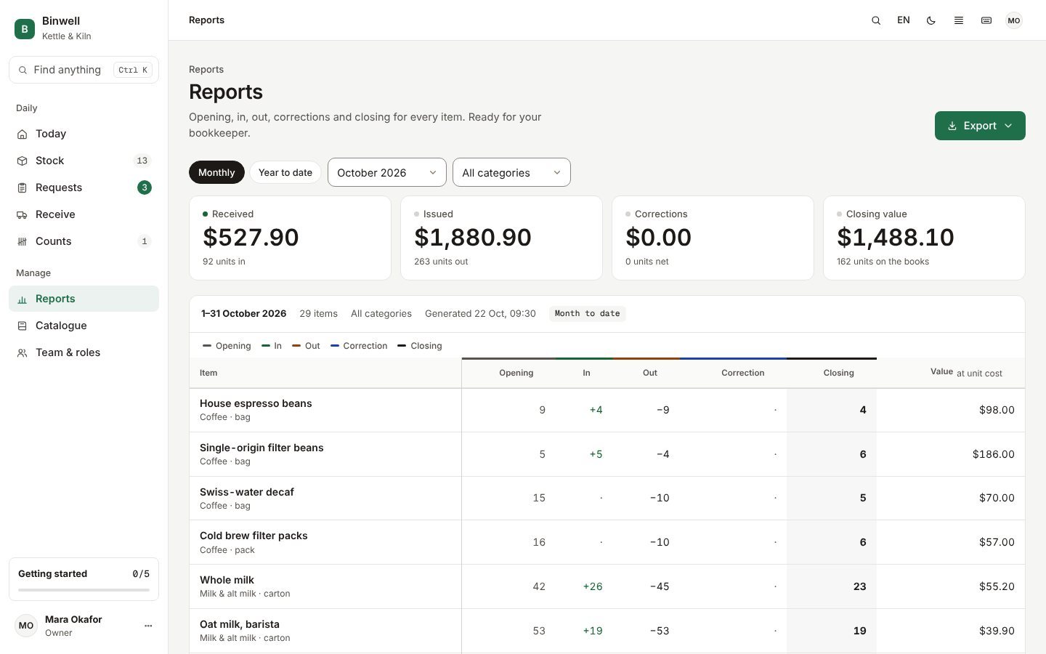Click the Issued summary card
The width and height of the screenshot is (1046, 654).
coord(501,238)
